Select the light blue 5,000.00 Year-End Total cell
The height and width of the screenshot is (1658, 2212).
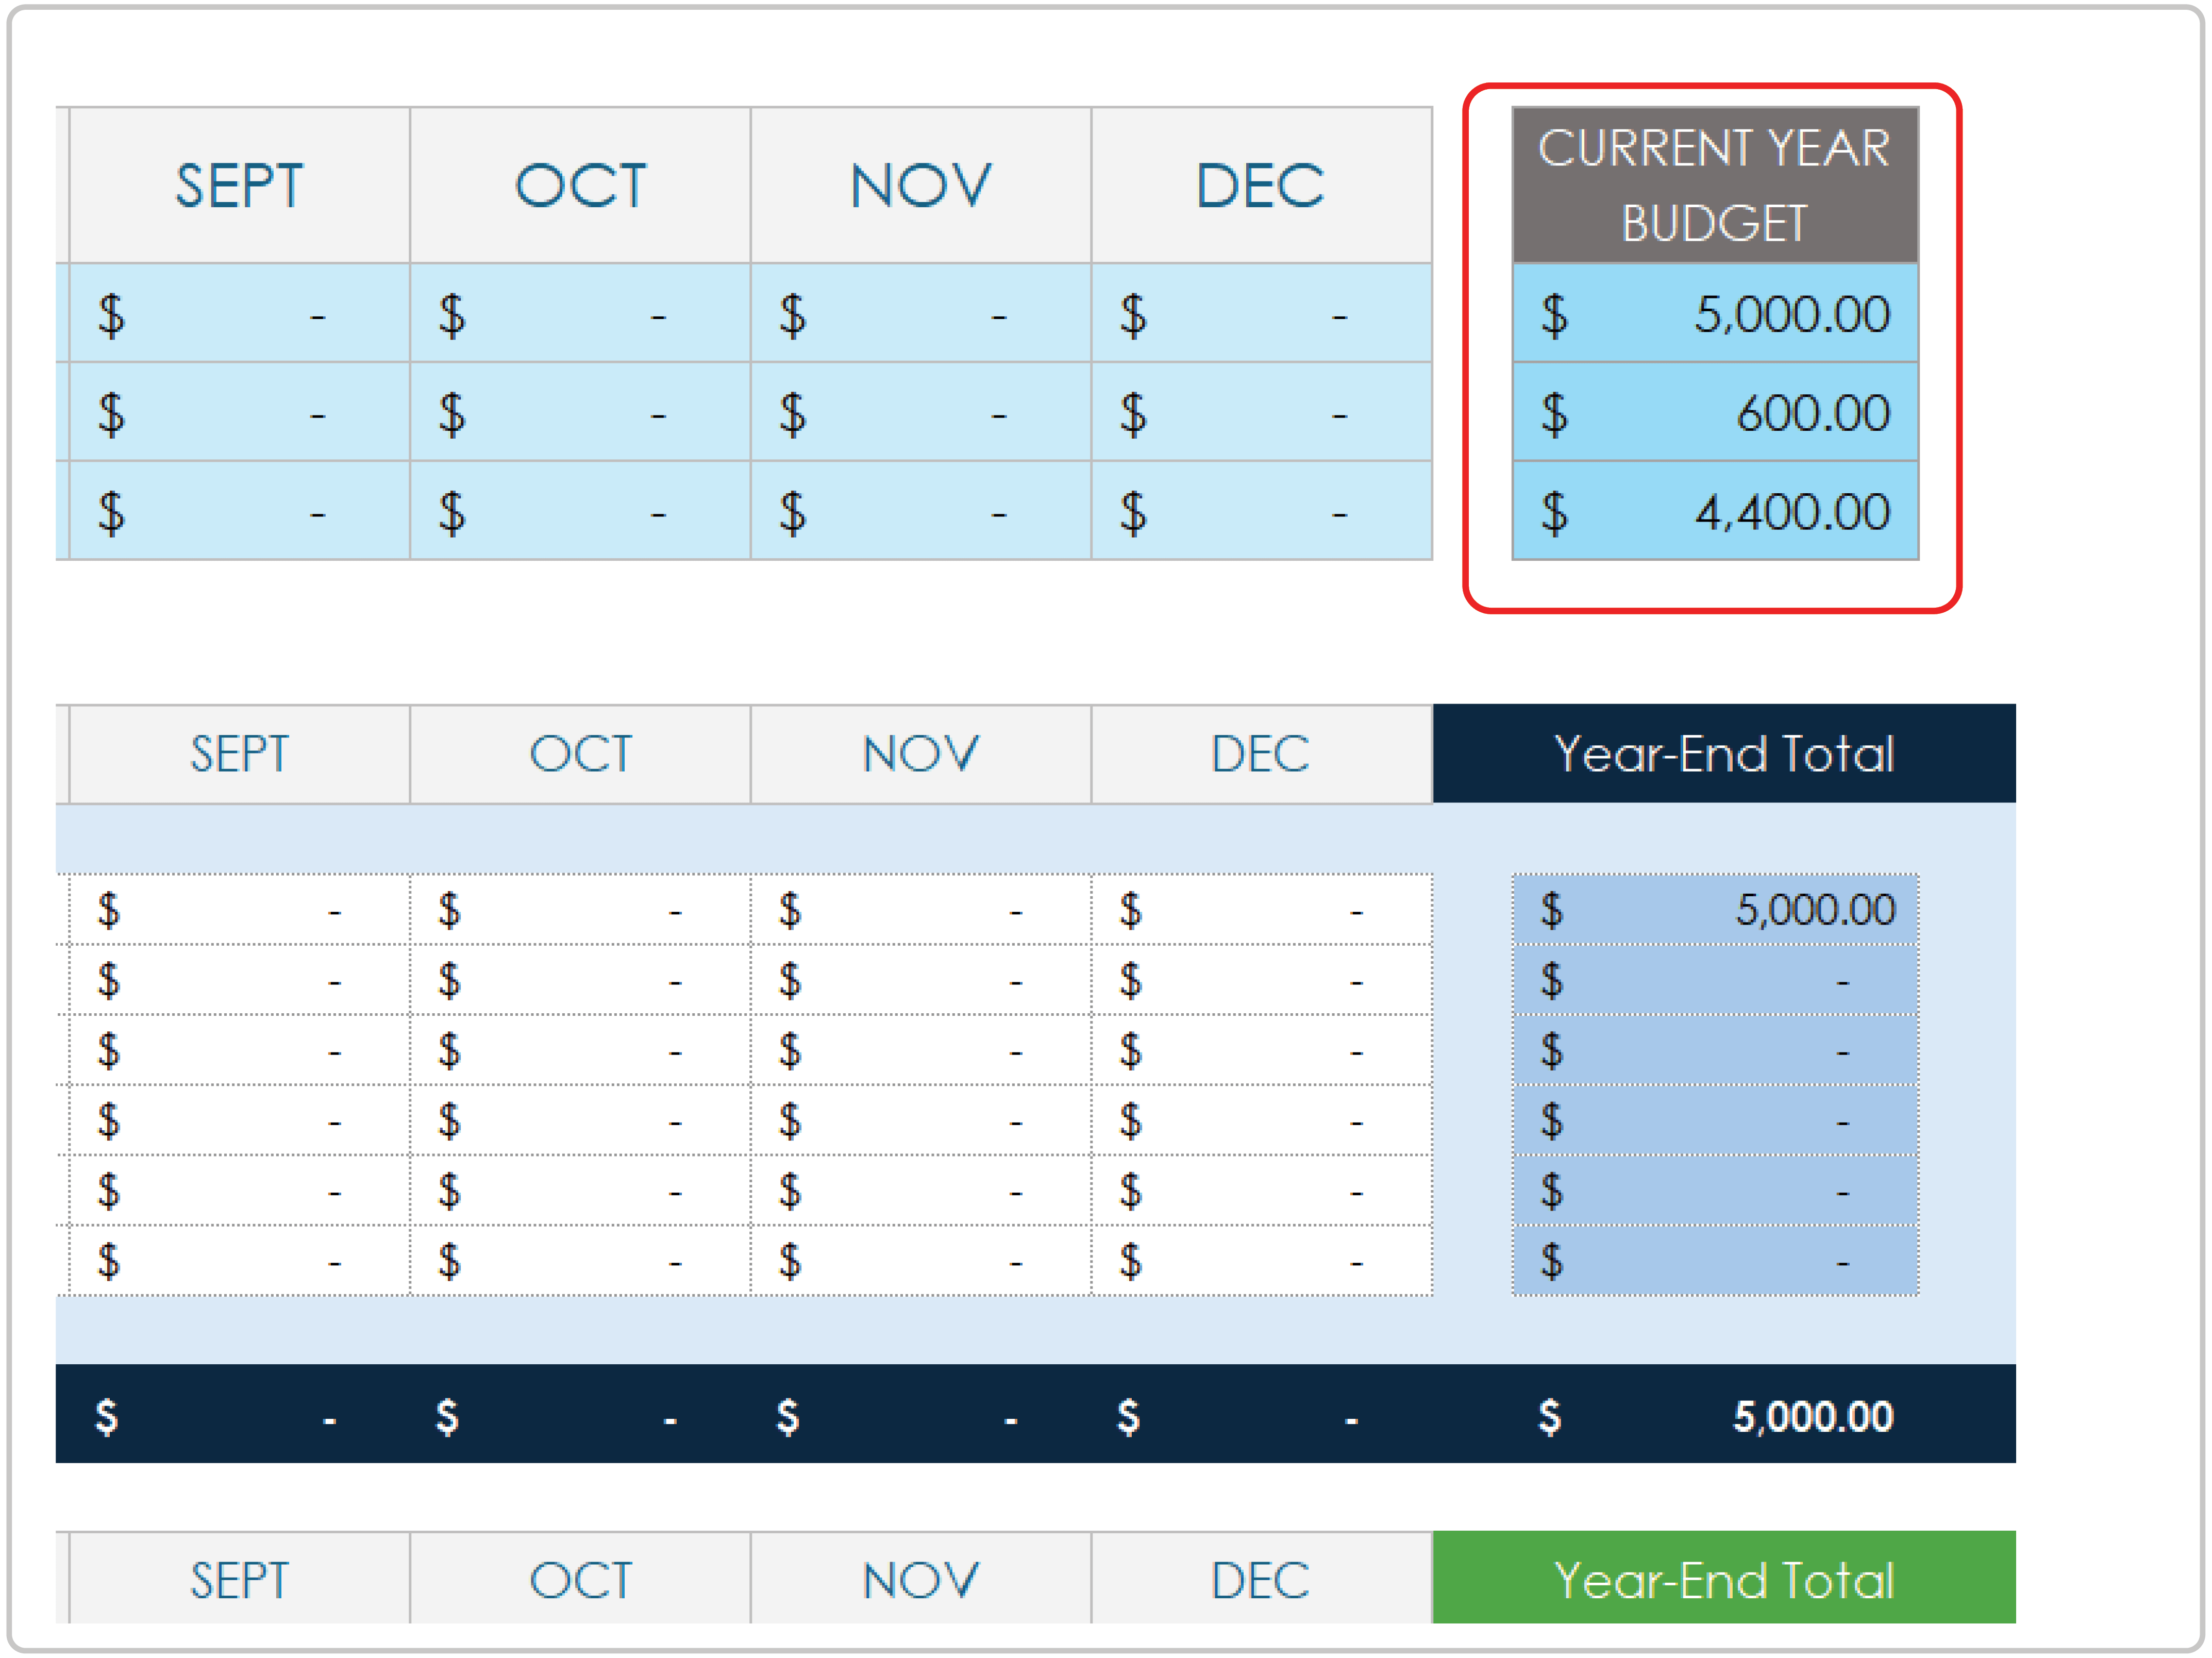point(1714,910)
